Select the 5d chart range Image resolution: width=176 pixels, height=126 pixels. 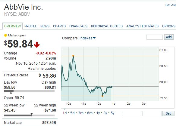coord(72,113)
